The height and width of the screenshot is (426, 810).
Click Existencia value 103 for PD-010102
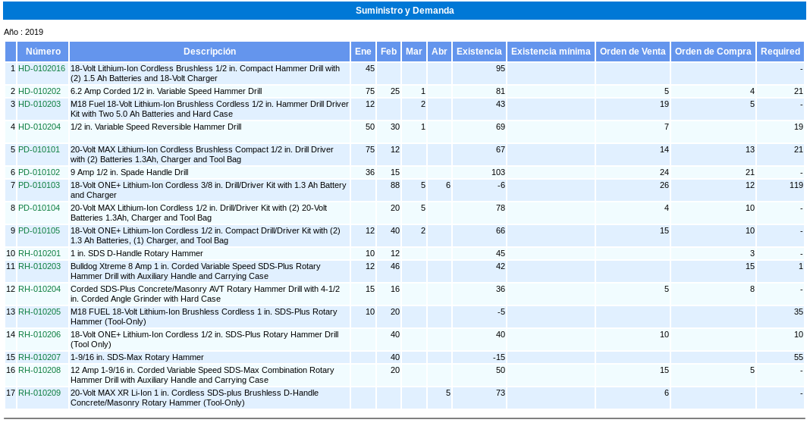pyautogui.click(x=498, y=172)
